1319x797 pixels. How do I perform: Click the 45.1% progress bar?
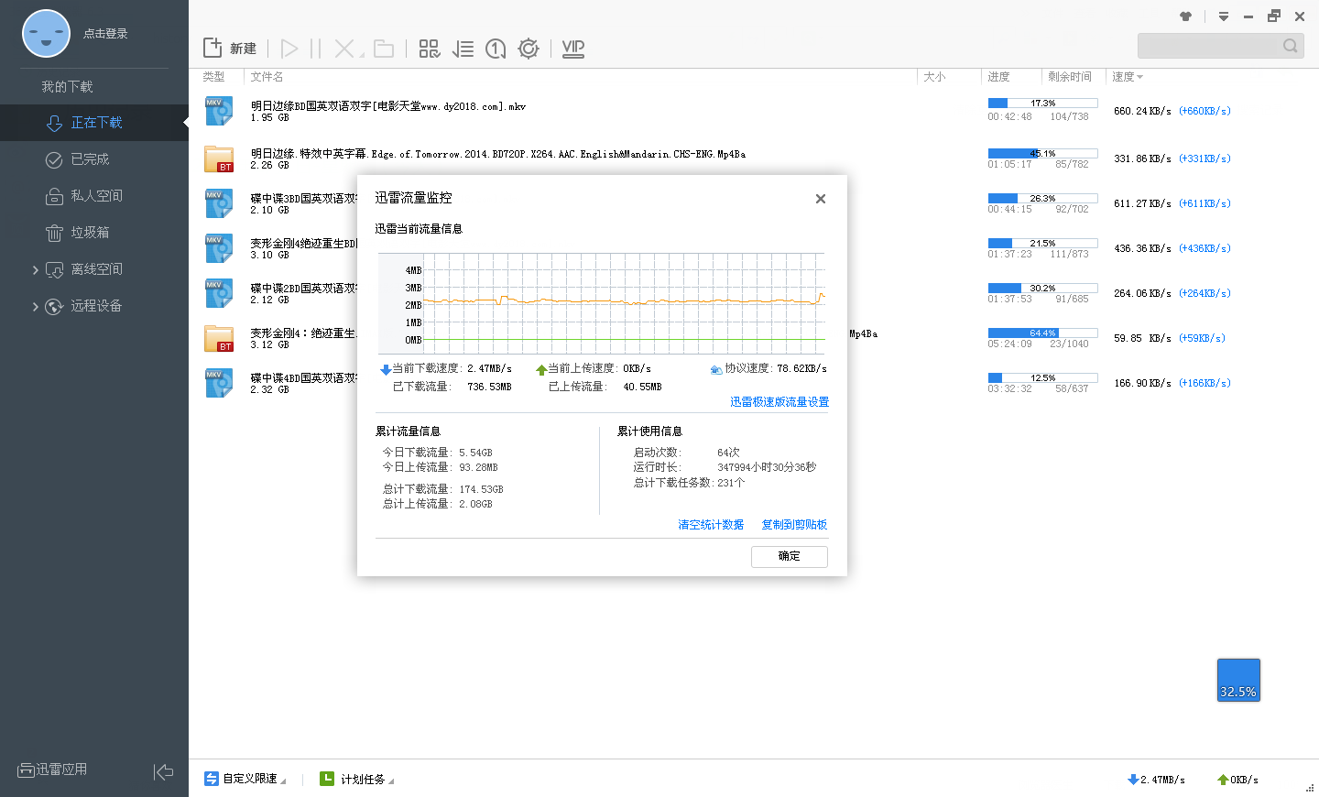tap(1042, 153)
